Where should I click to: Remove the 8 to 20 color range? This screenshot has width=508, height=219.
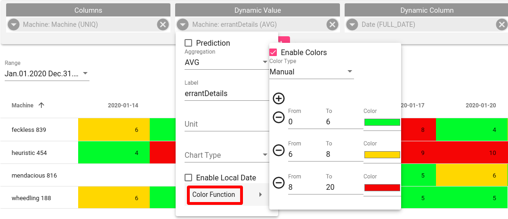click(279, 183)
